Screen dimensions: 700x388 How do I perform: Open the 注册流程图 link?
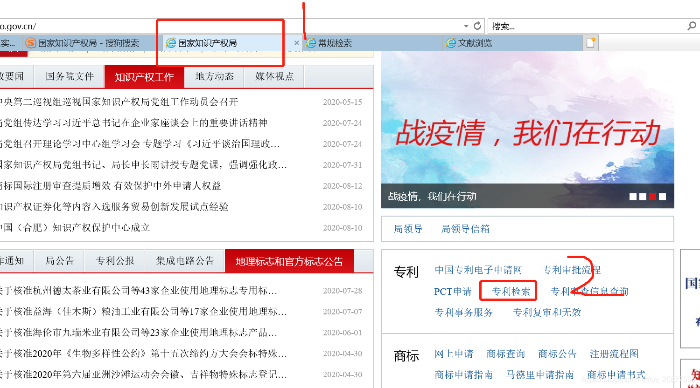614,354
